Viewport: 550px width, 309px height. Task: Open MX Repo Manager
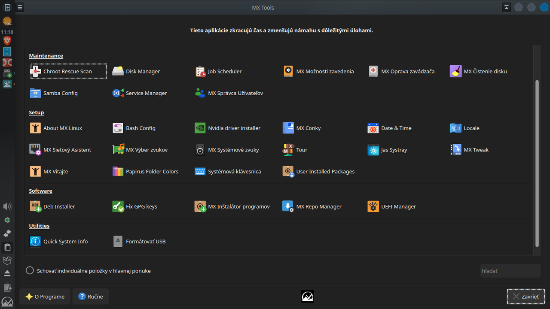coord(312,206)
